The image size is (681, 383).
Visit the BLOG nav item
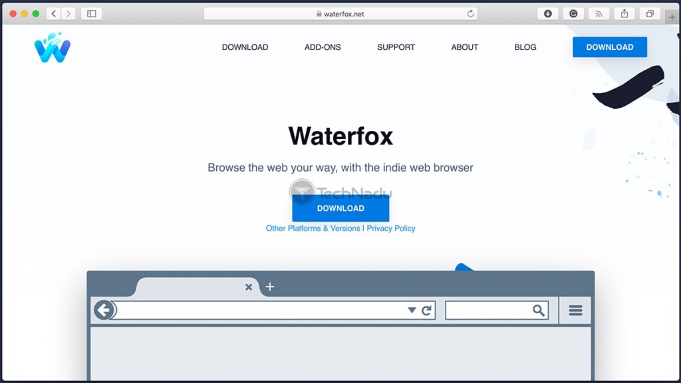(525, 47)
